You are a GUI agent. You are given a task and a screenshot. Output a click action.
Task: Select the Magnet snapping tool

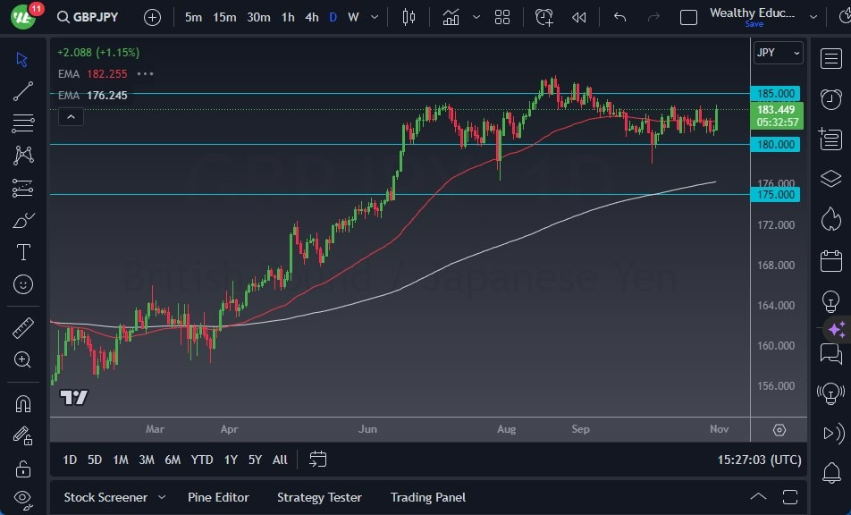click(x=22, y=403)
